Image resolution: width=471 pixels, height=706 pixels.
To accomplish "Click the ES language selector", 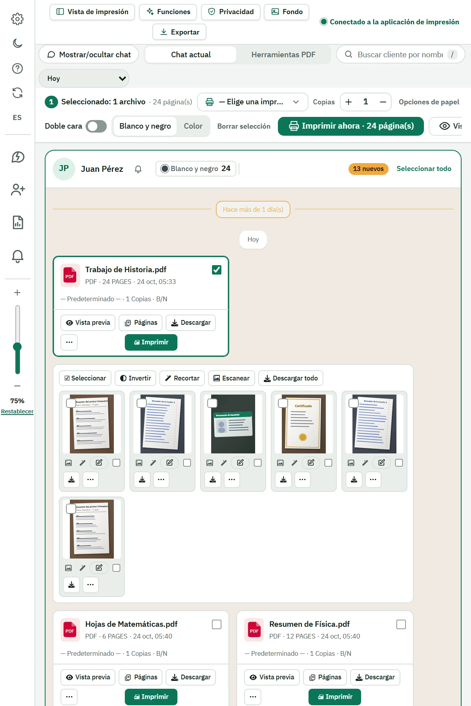I will pyautogui.click(x=17, y=118).
